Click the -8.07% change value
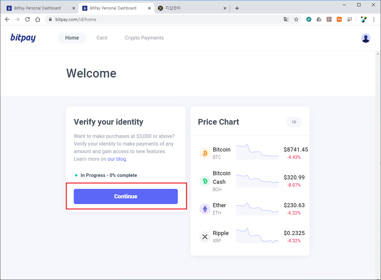This screenshot has width=381, height=280. pyautogui.click(x=294, y=185)
